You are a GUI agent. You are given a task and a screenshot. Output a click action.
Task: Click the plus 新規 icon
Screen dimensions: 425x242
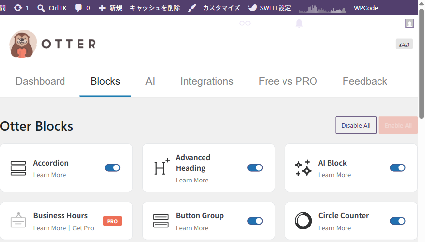(102, 8)
